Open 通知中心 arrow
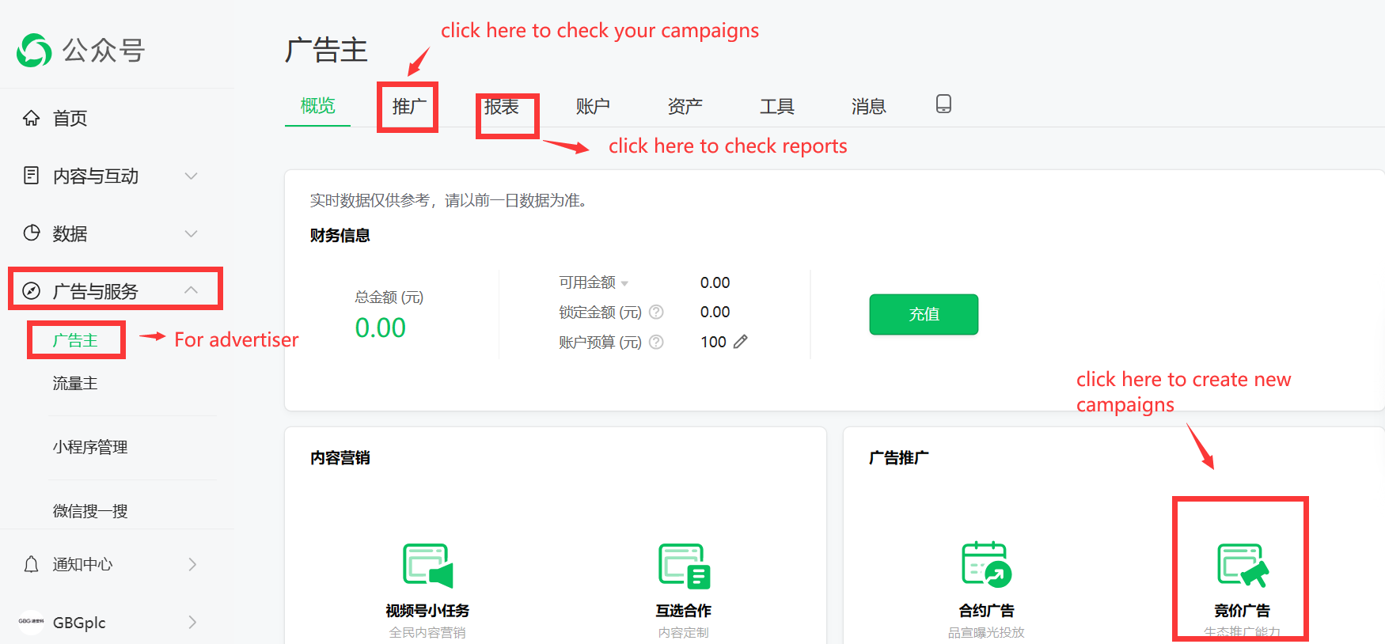 click(x=192, y=564)
